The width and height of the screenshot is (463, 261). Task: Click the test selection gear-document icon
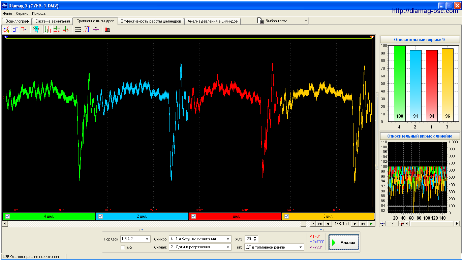pyautogui.click(x=260, y=21)
